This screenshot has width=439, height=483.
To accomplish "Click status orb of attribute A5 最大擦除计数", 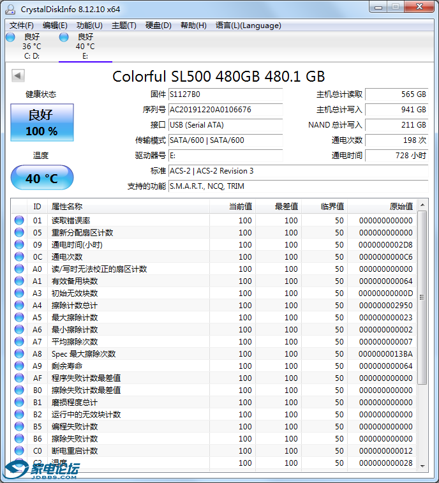I will tap(19, 317).
